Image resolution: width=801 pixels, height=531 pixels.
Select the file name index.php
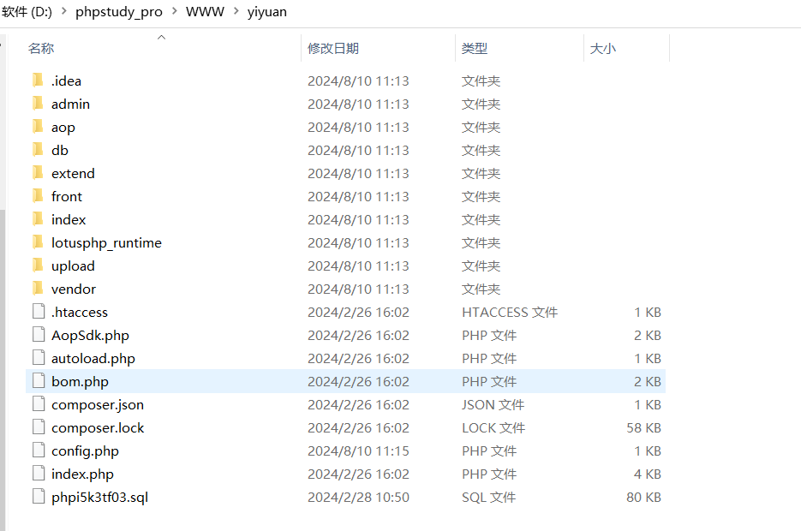[x=83, y=474]
